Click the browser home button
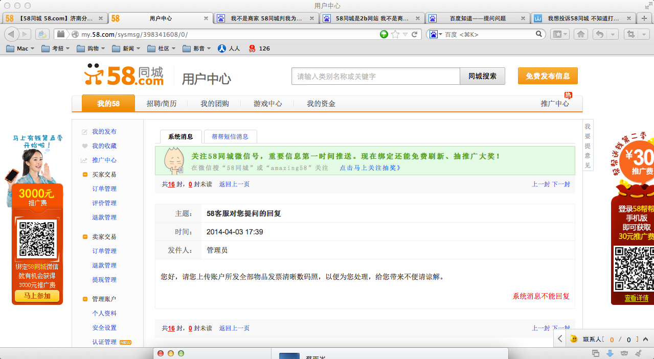The height and width of the screenshot is (359, 654). pyautogui.click(x=580, y=34)
